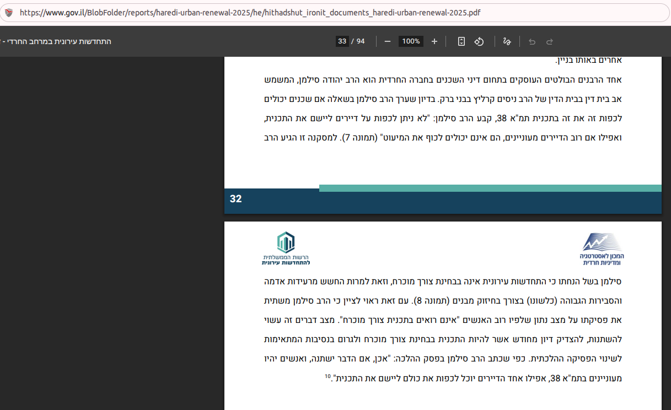671x410 pixels.
Task: Click the line starting והסבירות הגבוהה
Action: tap(443, 301)
